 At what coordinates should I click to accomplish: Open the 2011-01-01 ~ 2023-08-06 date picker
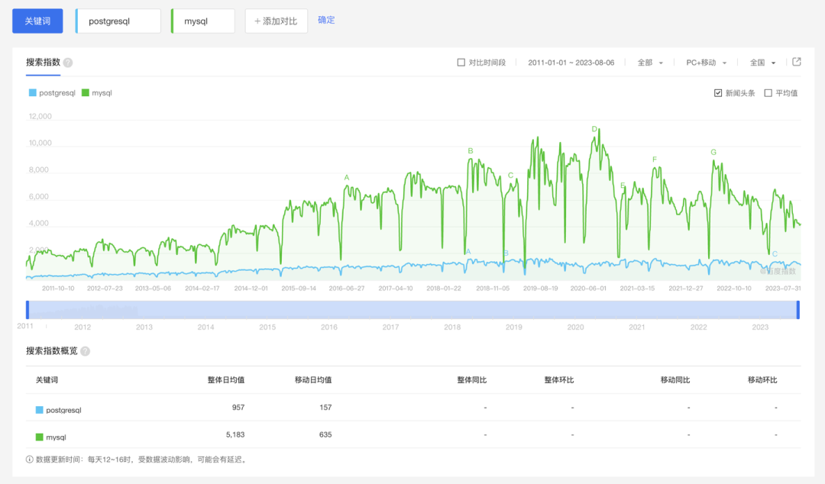click(x=571, y=63)
